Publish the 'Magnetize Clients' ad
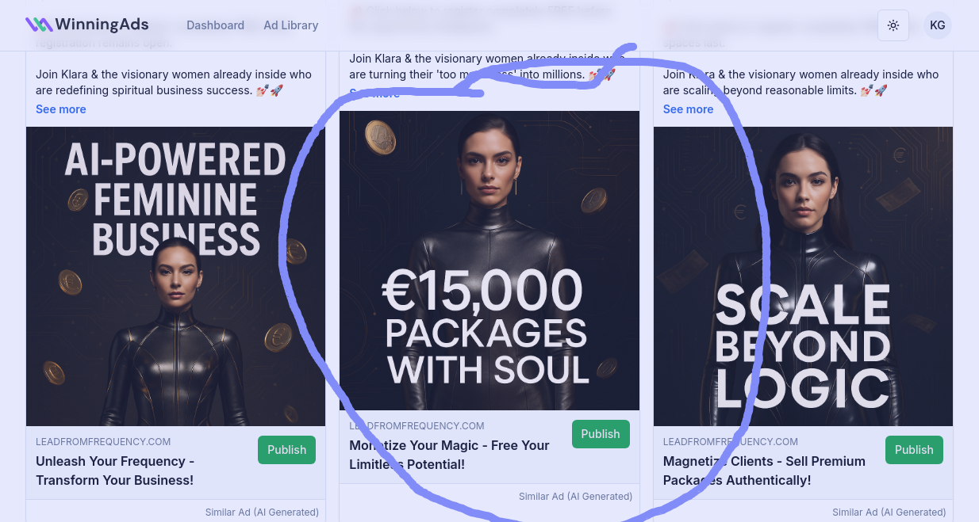Screen dimensions: 979x522 [914, 450]
